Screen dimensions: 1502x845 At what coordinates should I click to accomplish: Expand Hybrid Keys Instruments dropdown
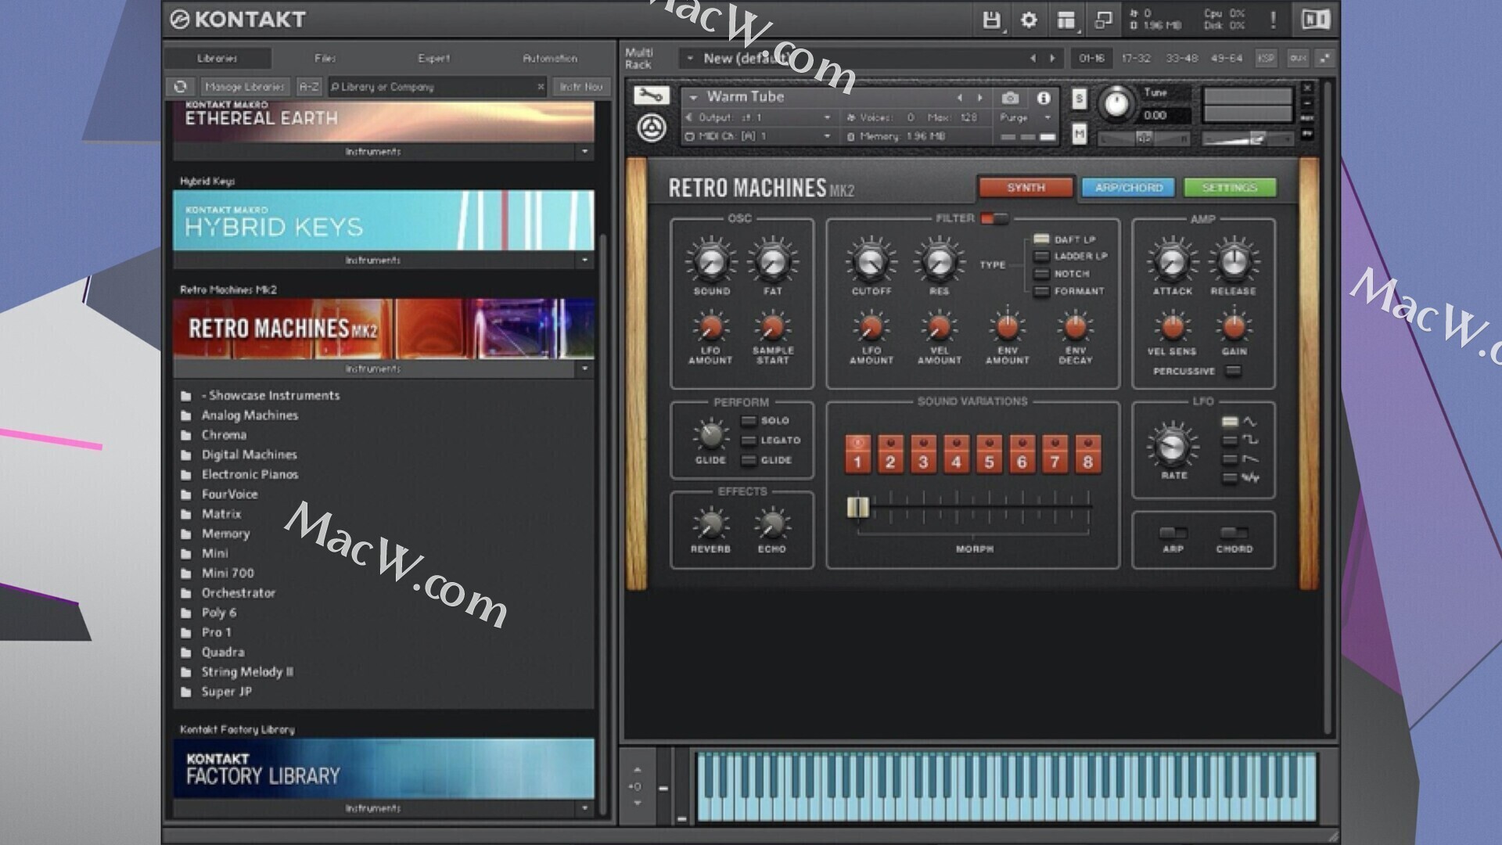tap(584, 260)
